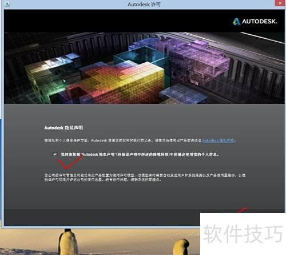Click the 'Autodesk 许可' window title
This screenshot has width=286, height=255.
point(144,4)
